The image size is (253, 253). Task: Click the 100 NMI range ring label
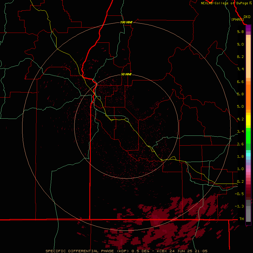(126, 22)
